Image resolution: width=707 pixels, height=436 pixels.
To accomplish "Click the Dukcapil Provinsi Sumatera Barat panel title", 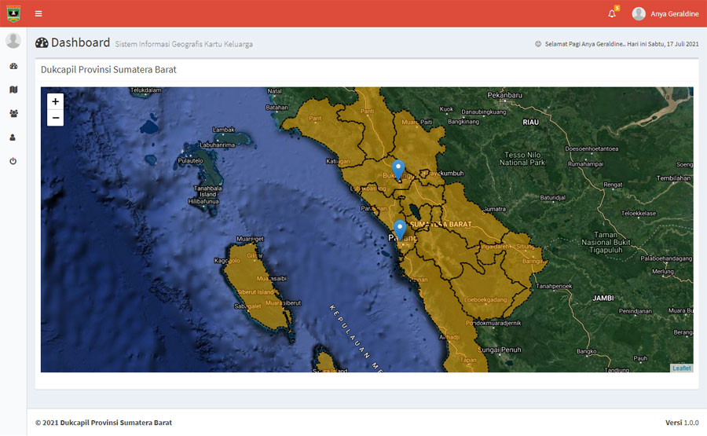I will click(x=108, y=69).
